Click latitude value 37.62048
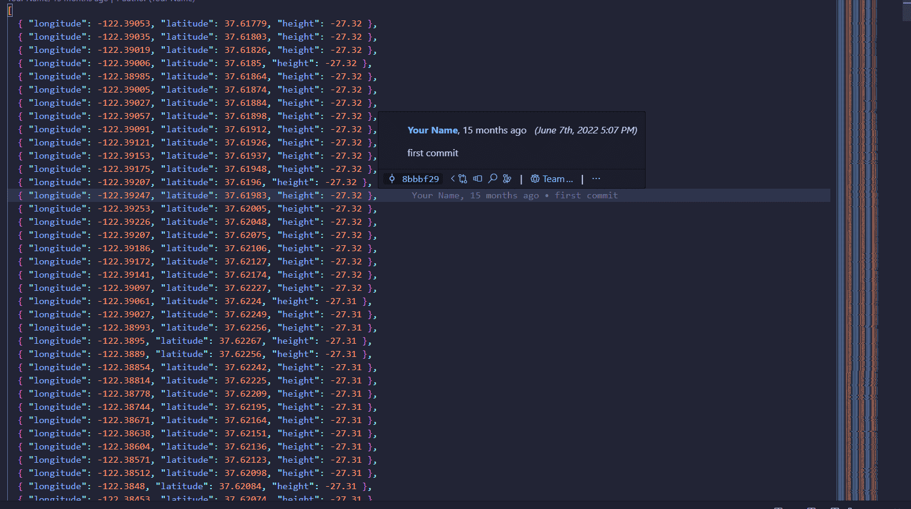 (x=246, y=222)
